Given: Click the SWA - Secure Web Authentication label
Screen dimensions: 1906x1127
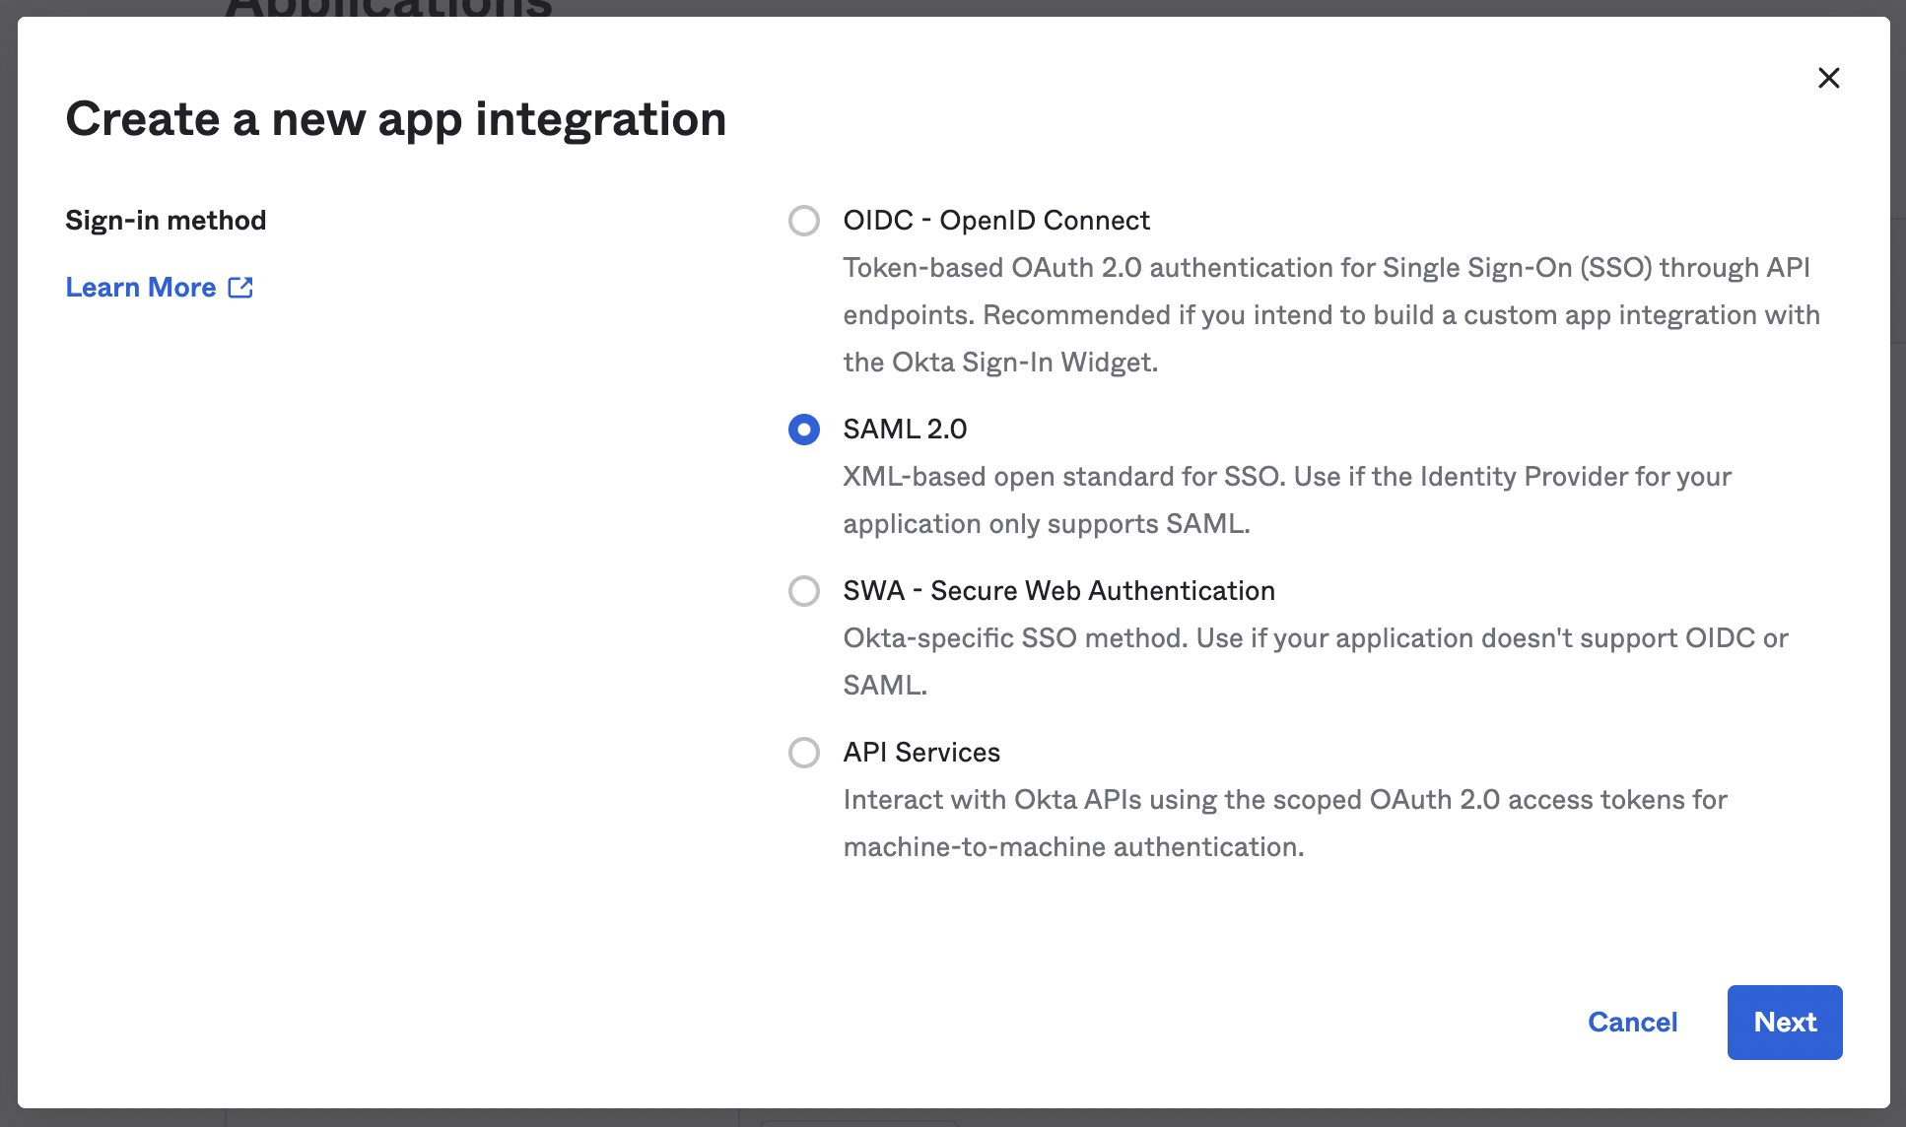Looking at the screenshot, I should (1058, 591).
